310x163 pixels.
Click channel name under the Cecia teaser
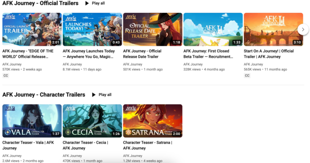tap(72, 156)
